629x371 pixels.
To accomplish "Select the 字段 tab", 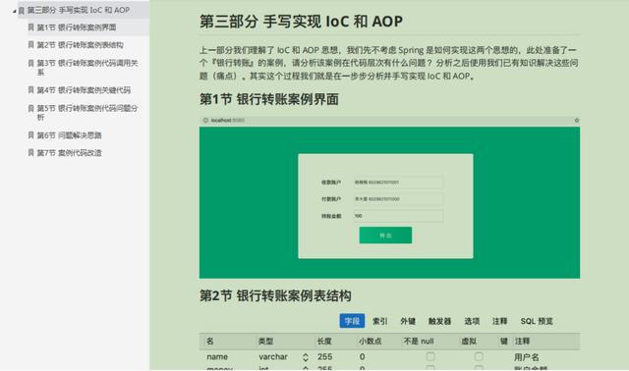I will coord(352,321).
